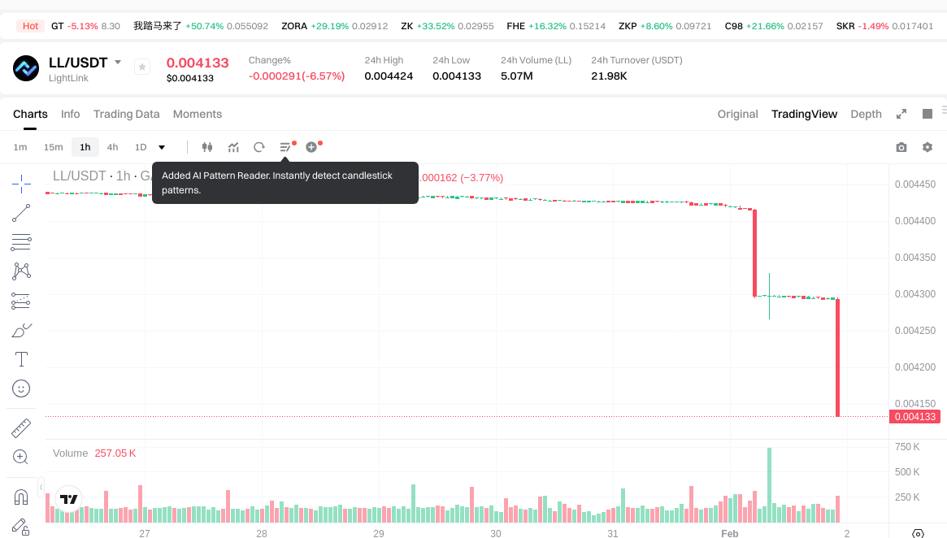Toggle magnet mode for drawings
This screenshot has height=538, width=947.
coord(21,497)
